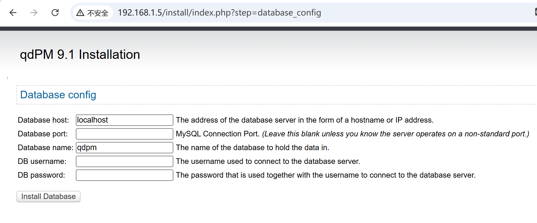Click the empty Database port field
537x223 pixels.
point(124,134)
